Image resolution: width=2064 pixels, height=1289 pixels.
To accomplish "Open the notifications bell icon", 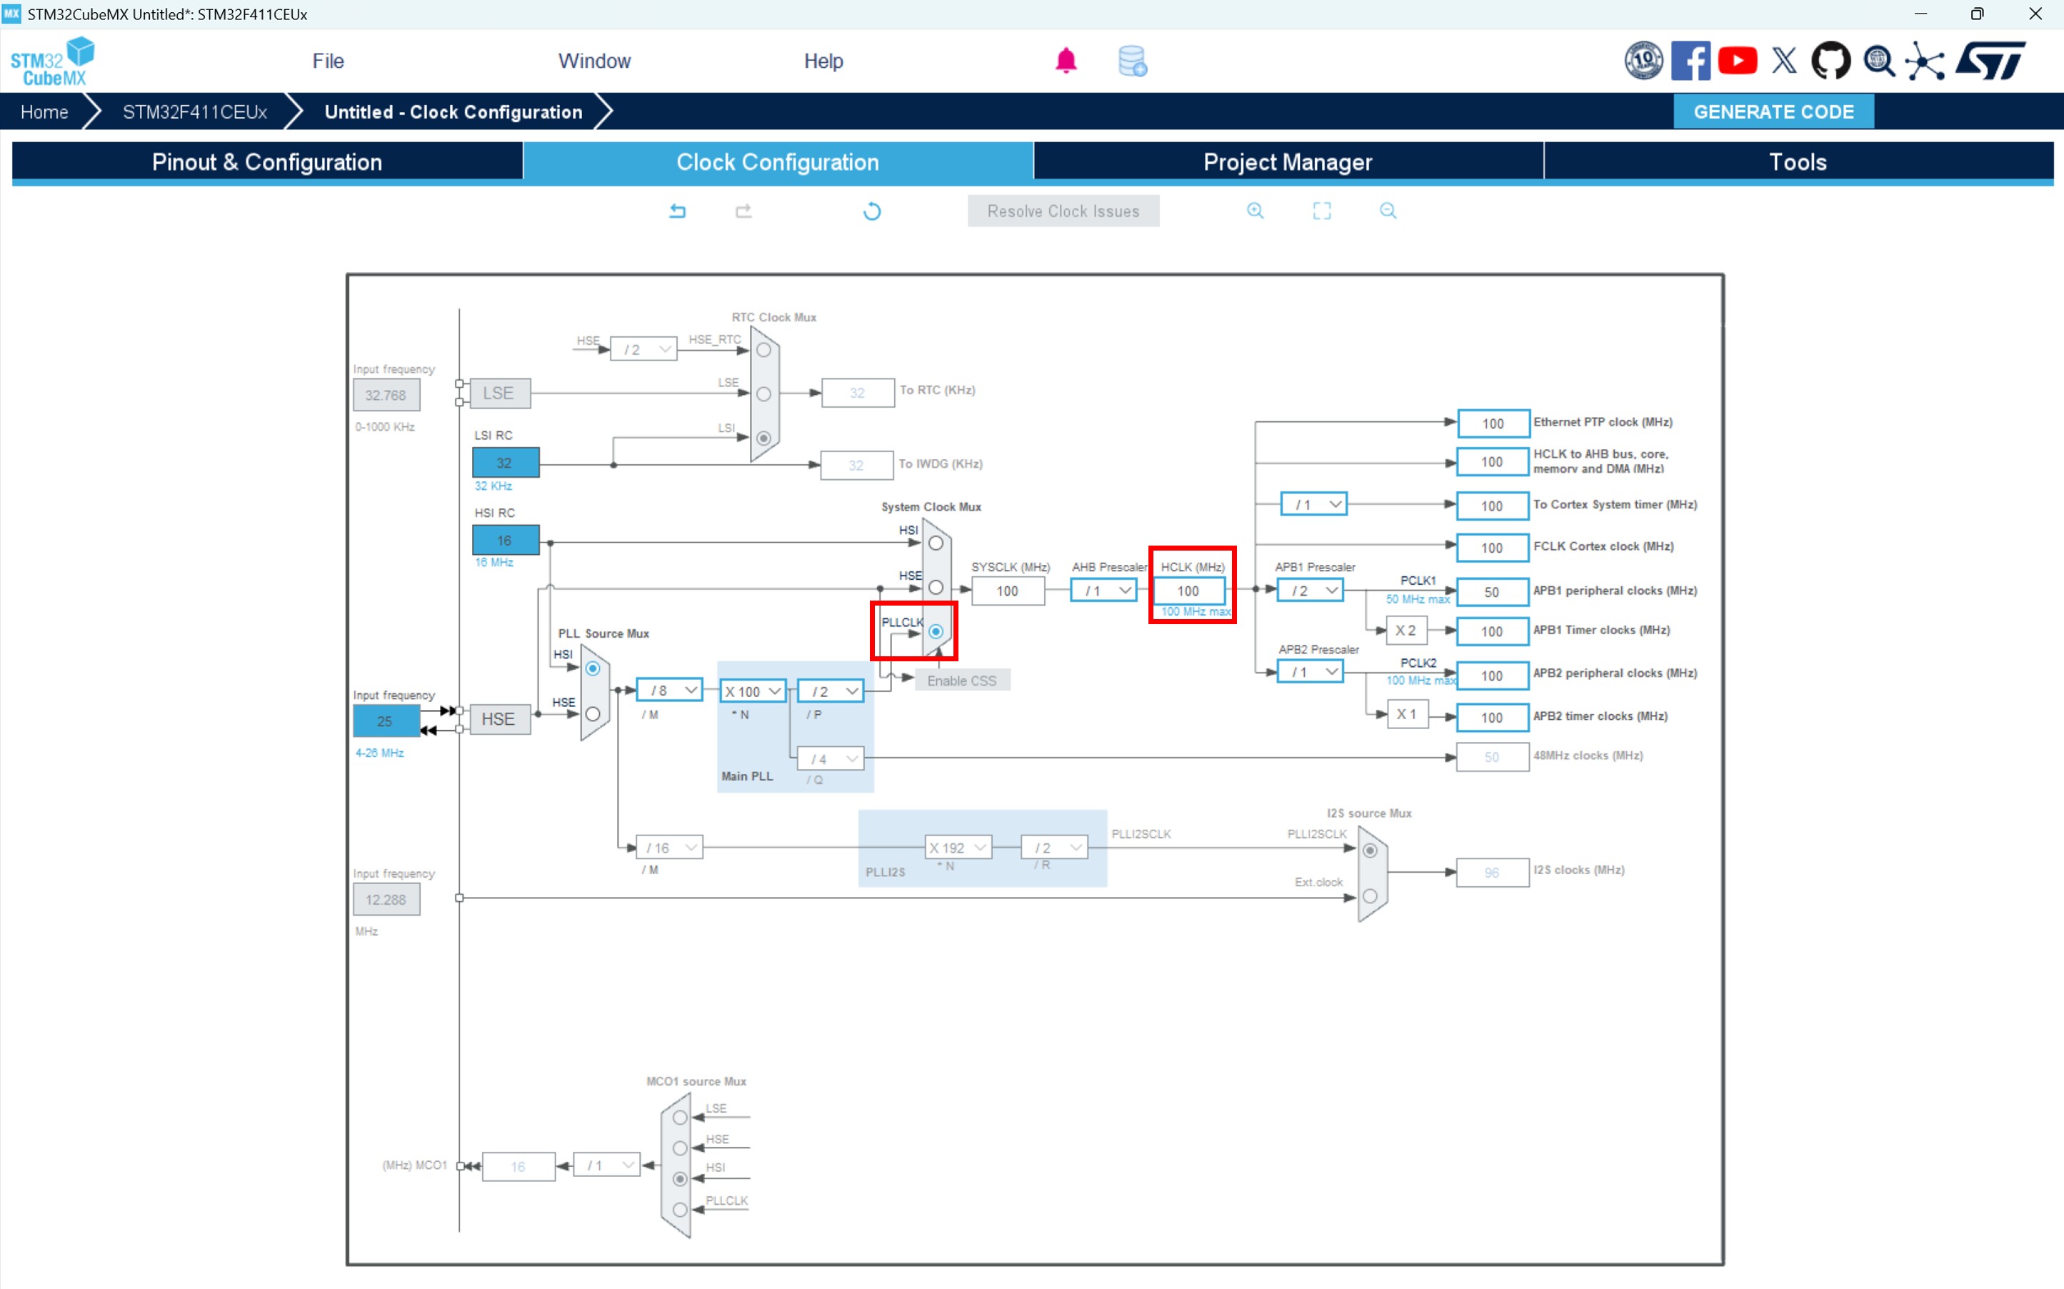I will click(1066, 61).
